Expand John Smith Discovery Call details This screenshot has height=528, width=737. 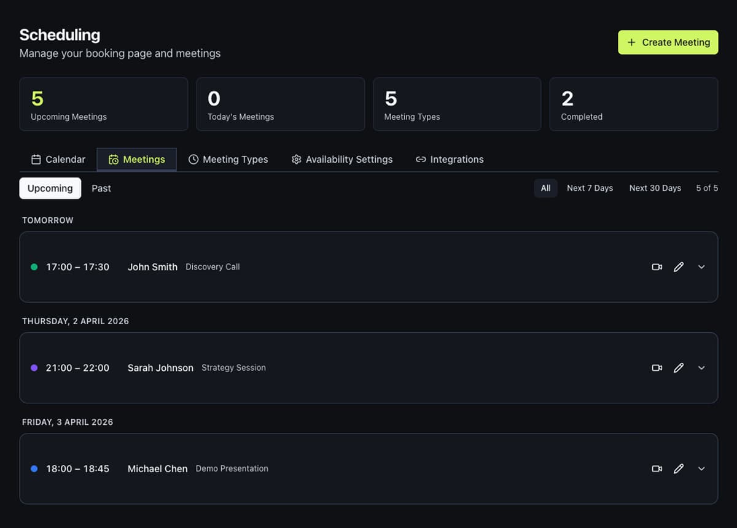(x=701, y=267)
